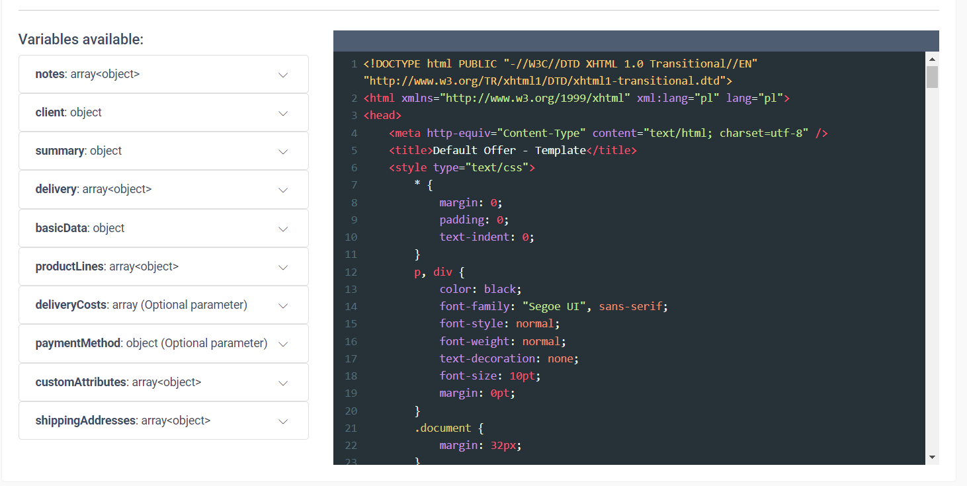Click the 'text-indent: 0;' code line
Viewport: 967px width, 486px height.
coord(487,237)
